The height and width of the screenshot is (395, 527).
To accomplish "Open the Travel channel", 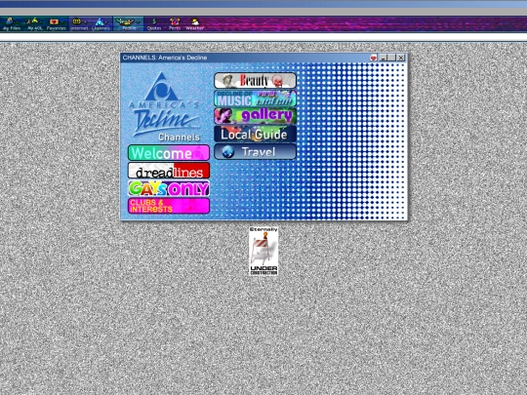I will 255,152.
